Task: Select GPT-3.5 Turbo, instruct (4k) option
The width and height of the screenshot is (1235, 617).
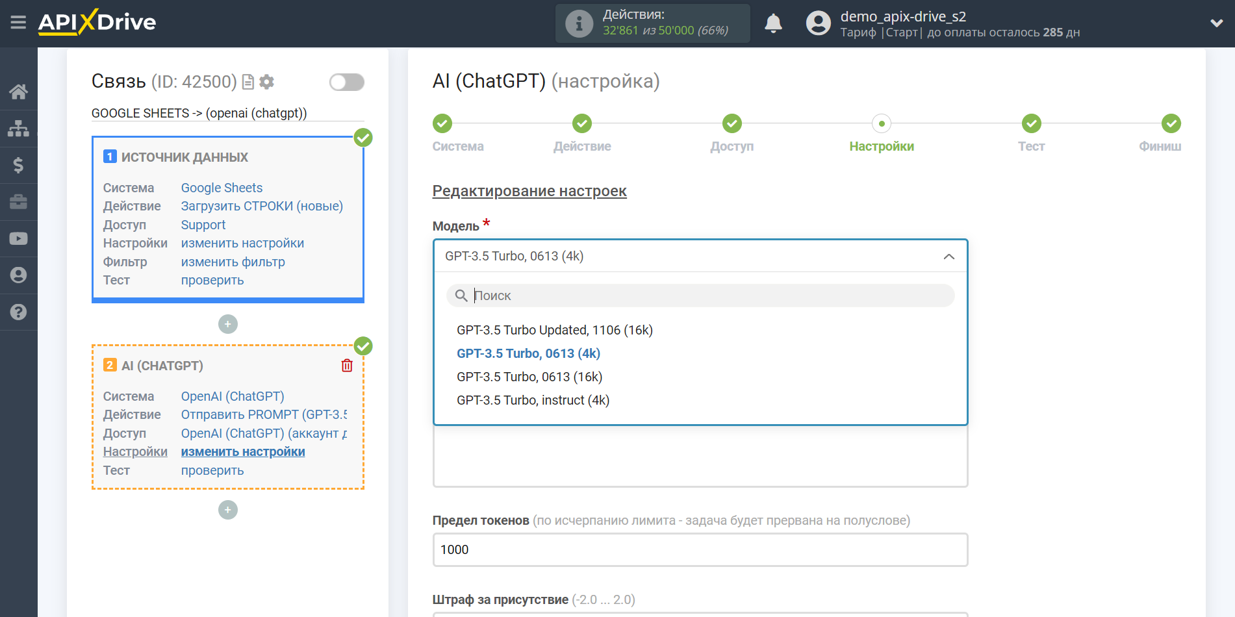Action: [x=533, y=400]
